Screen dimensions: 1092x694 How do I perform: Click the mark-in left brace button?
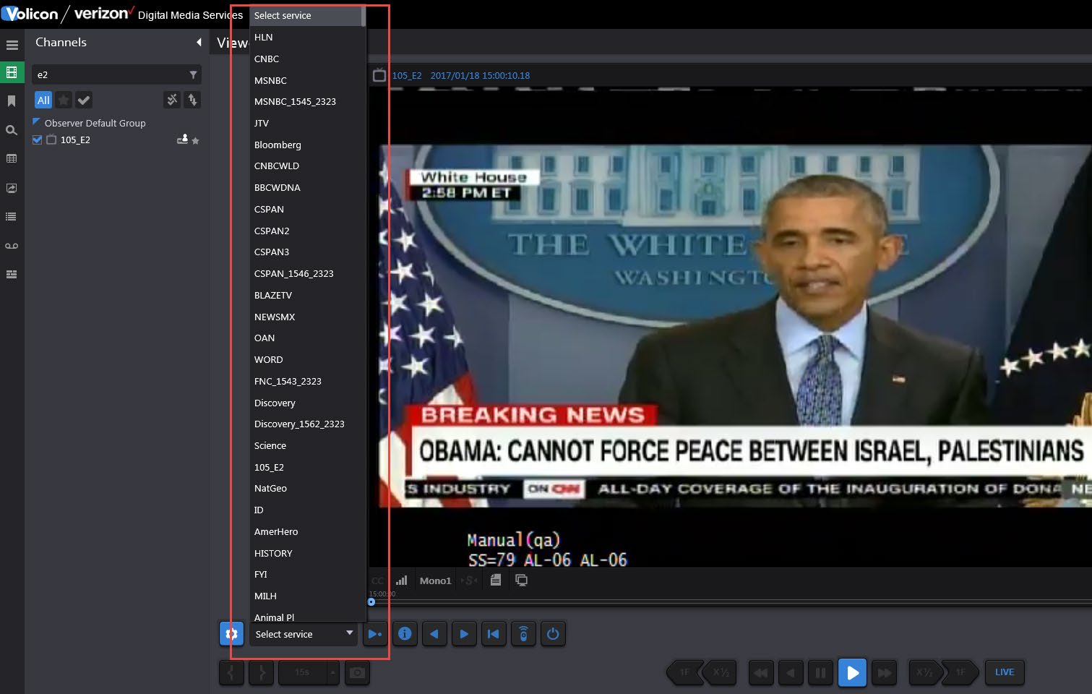(231, 672)
